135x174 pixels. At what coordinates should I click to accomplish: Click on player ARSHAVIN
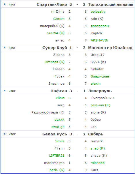click(x=99, y=40)
